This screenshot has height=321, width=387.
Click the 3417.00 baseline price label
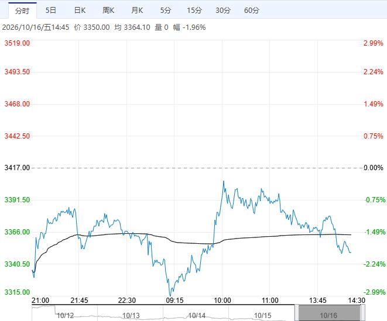click(17, 168)
